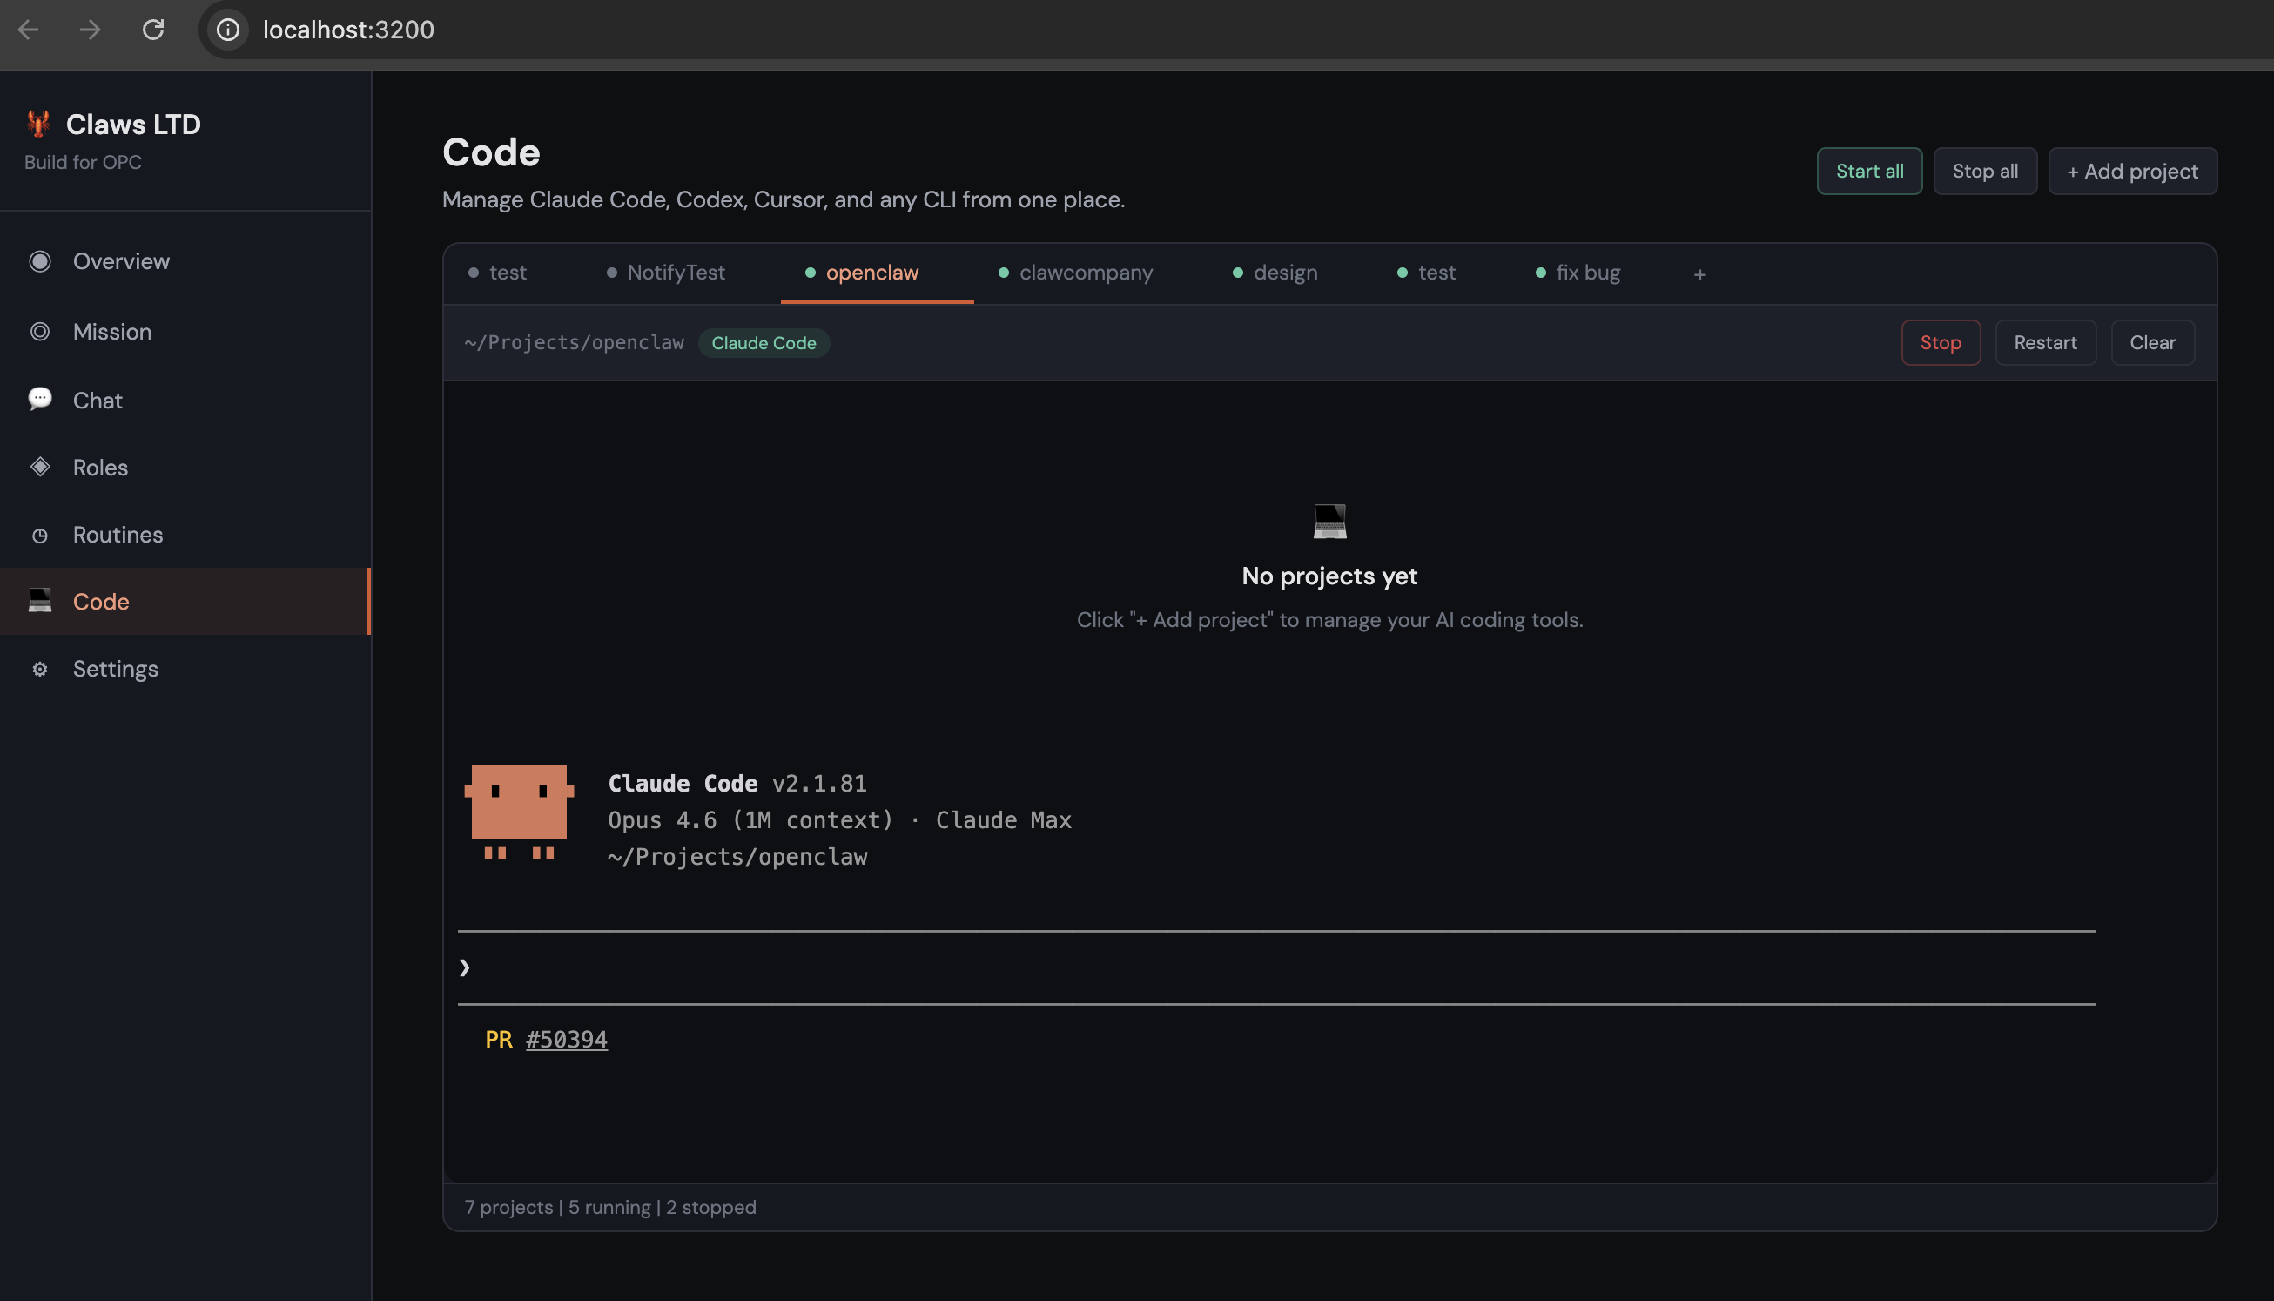2274x1301 pixels.
Task: Click the localhost:3200 address bar
Action: [x=348, y=30]
